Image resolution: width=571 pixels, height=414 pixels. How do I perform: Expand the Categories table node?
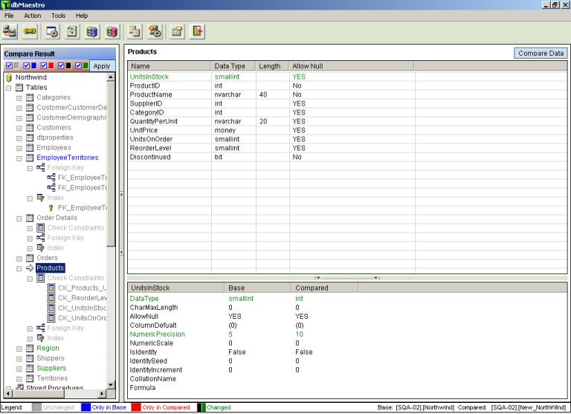pos(19,98)
